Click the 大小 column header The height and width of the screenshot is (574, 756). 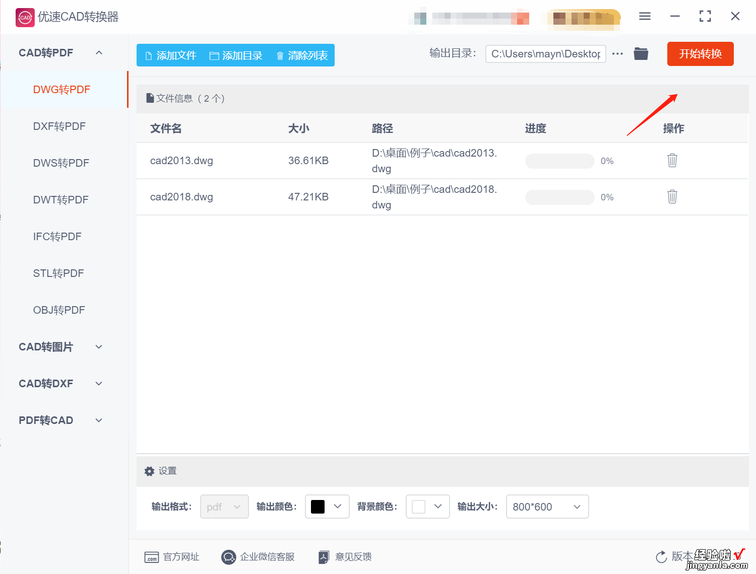click(298, 128)
